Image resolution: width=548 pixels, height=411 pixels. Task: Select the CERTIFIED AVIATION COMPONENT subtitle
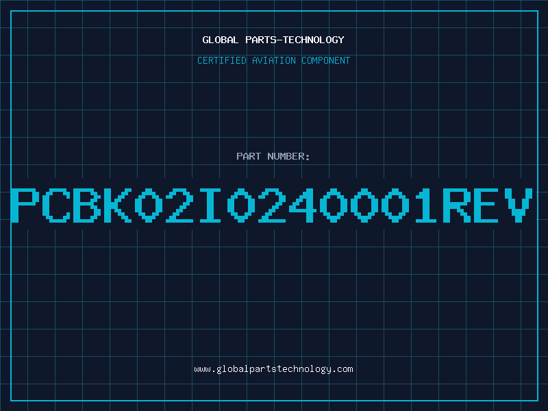click(273, 60)
